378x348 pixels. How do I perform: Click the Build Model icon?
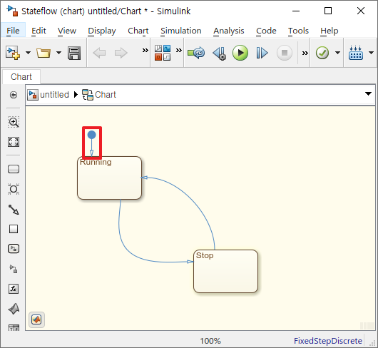356,53
